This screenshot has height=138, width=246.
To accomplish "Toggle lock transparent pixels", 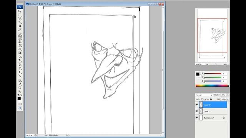I will tap(202, 99).
